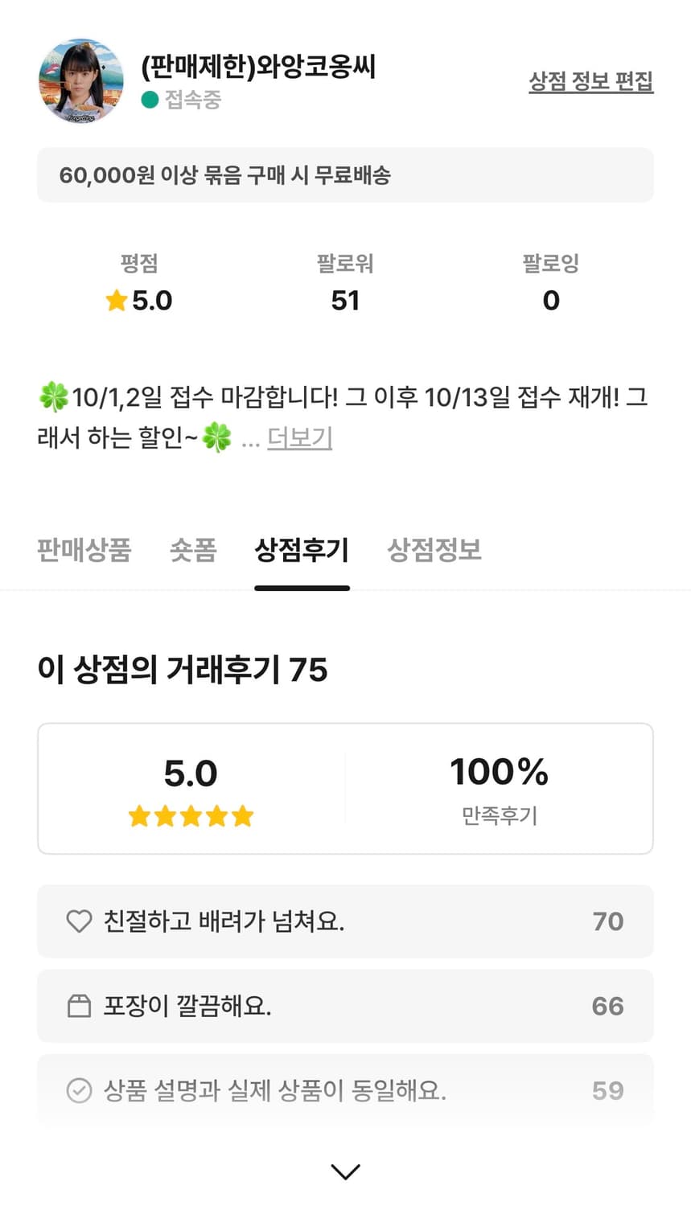Tap the shop profile avatar picture
Viewport: 691px width, 1206px height.
pyautogui.click(x=80, y=80)
